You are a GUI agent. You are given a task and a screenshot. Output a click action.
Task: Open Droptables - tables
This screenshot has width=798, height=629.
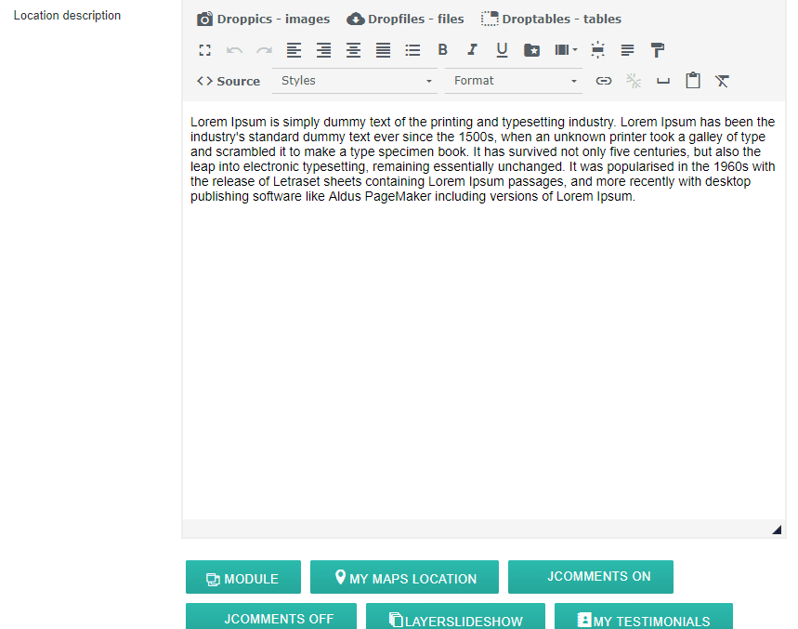tap(551, 19)
